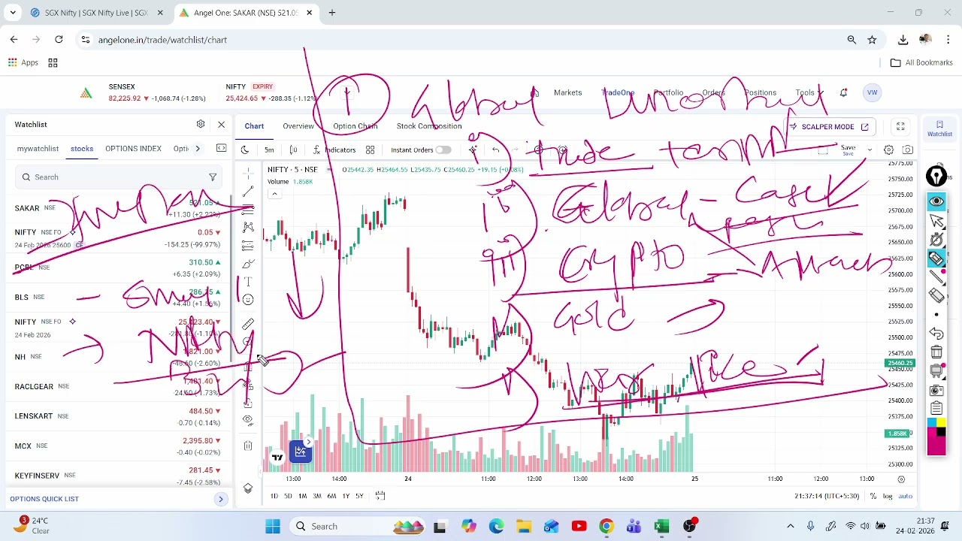Select annotation cursor arrow tool
This screenshot has height=541, width=962.
pyautogui.click(x=936, y=221)
